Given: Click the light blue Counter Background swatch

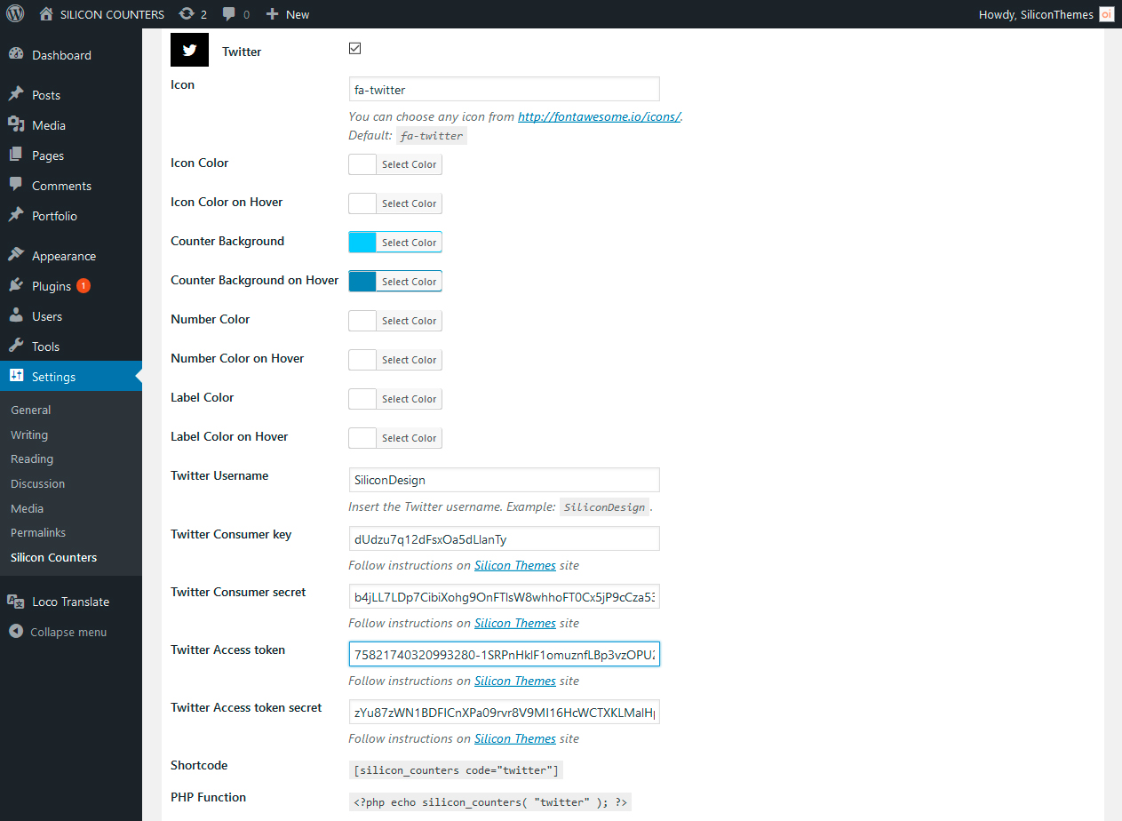Looking at the screenshot, I should (x=362, y=243).
